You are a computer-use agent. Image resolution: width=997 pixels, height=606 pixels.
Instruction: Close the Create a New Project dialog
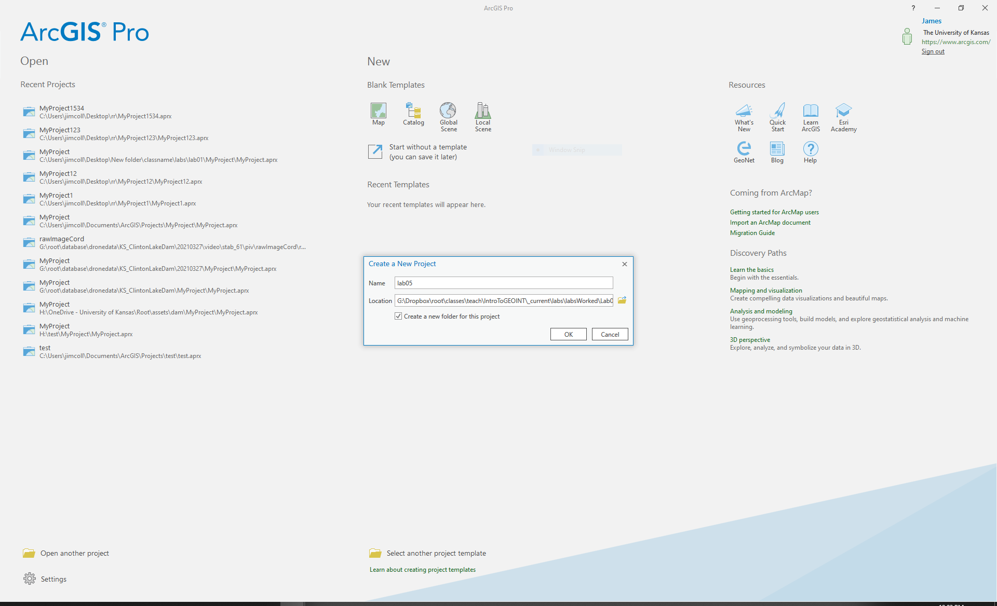[625, 264]
